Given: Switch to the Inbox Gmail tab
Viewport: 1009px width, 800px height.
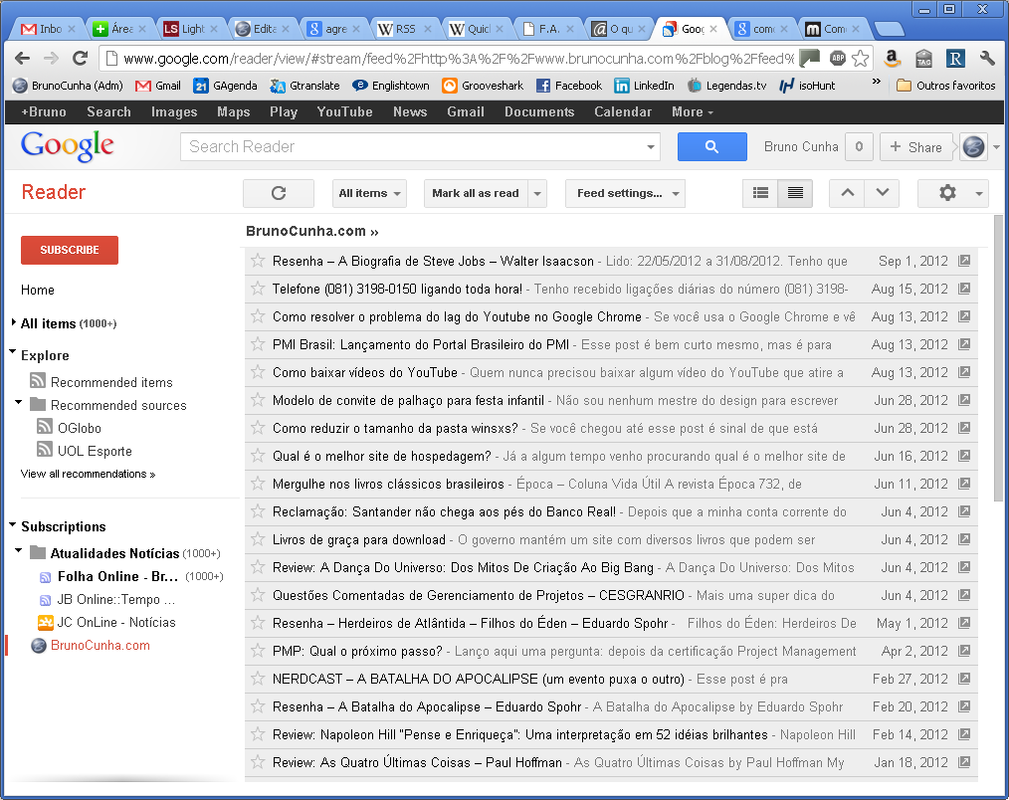Looking at the screenshot, I should 49,29.
